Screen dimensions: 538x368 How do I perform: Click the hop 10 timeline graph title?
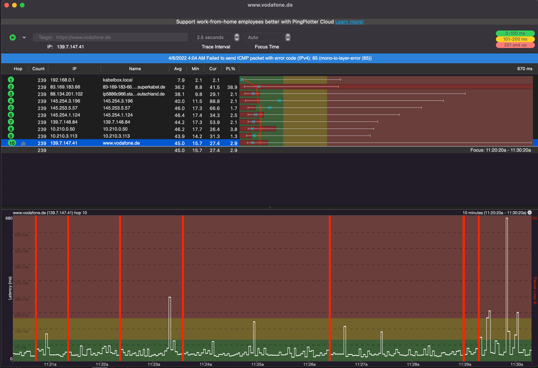tap(50, 213)
